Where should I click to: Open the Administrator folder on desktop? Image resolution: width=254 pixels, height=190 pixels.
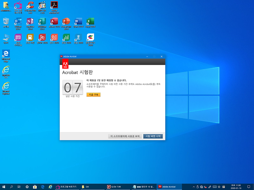coord(6,6)
